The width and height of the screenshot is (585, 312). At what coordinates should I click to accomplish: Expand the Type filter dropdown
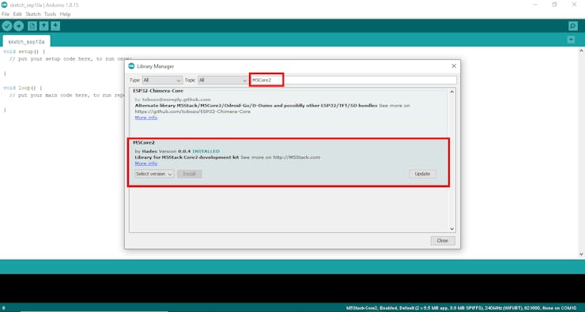pos(162,80)
